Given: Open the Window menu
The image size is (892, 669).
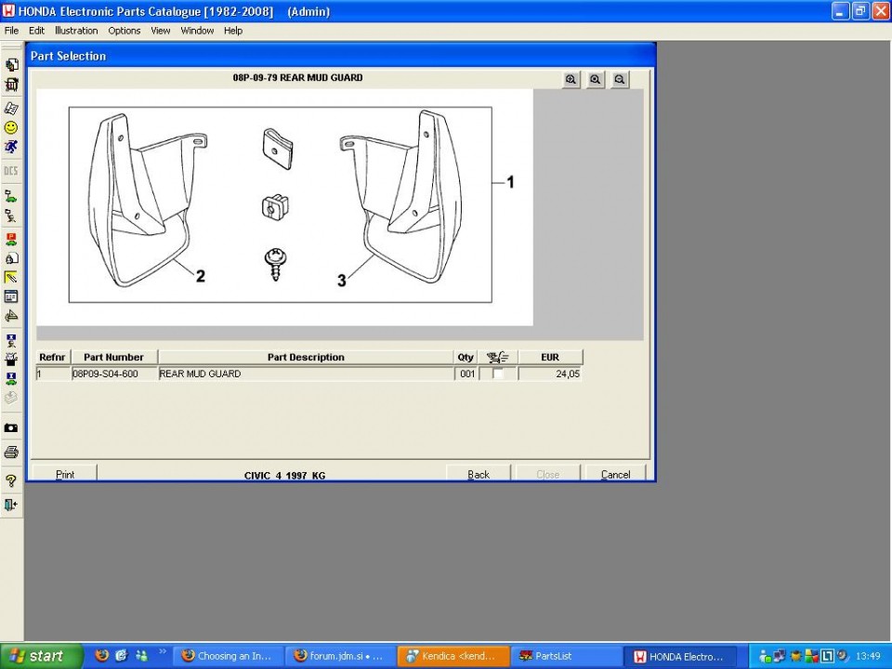Looking at the screenshot, I should (197, 31).
